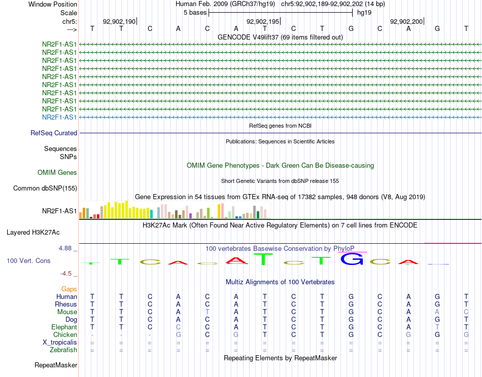The image size is (482, 377).
Task: Click the faded C in Elephant row
Action: click(178, 327)
